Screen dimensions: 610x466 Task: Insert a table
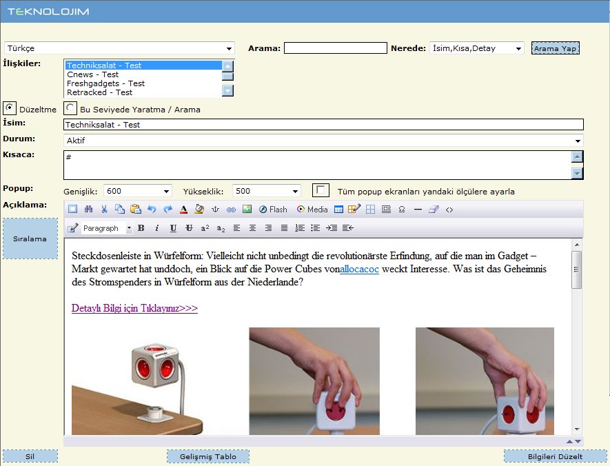point(339,210)
